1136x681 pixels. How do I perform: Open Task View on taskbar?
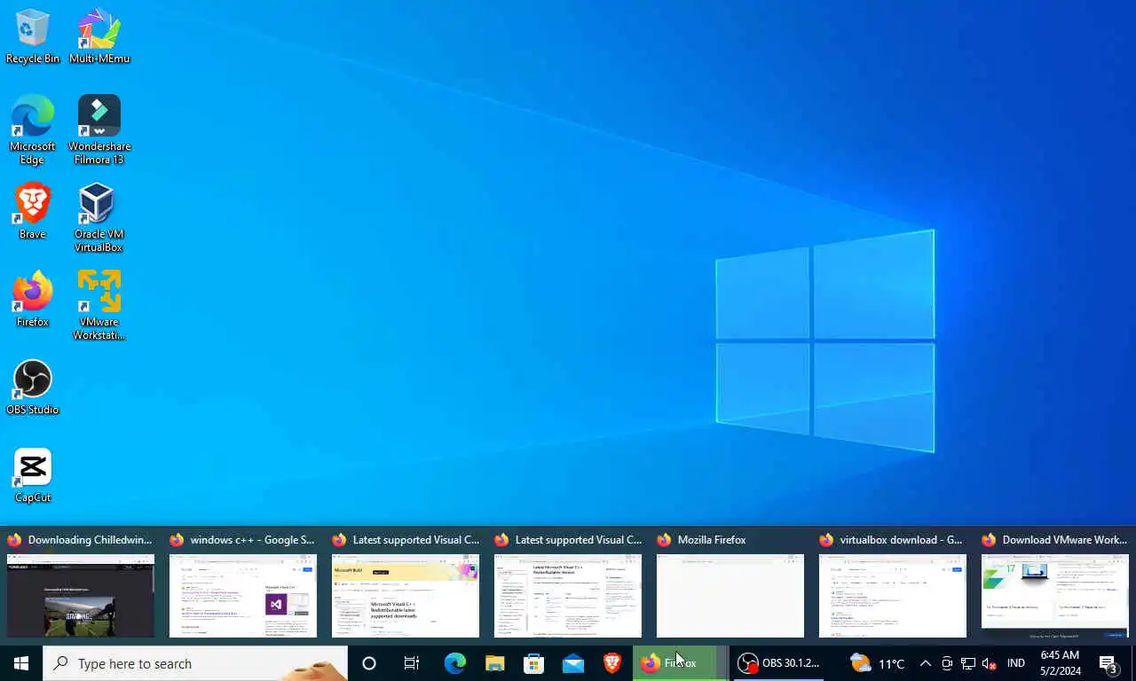[412, 663]
